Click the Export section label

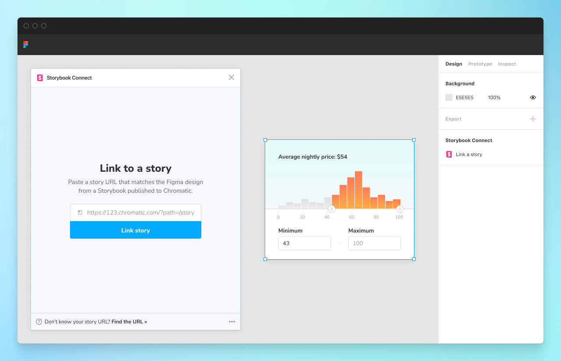453,119
